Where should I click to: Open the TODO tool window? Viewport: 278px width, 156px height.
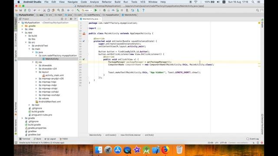(64, 139)
